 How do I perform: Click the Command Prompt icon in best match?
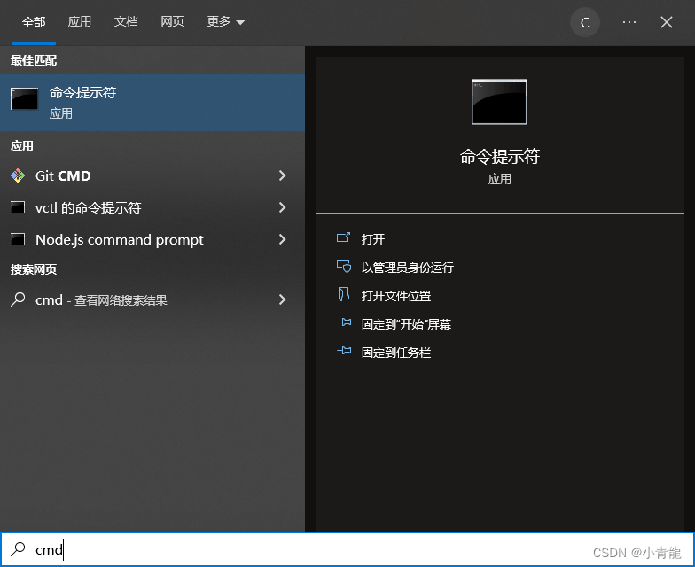pos(25,99)
